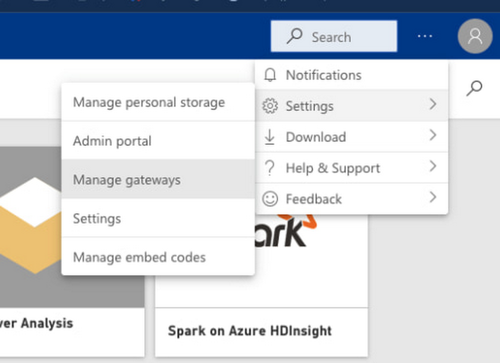The height and width of the screenshot is (363, 500).
Task: Select Settings in the left submenu
Action: 97,219
